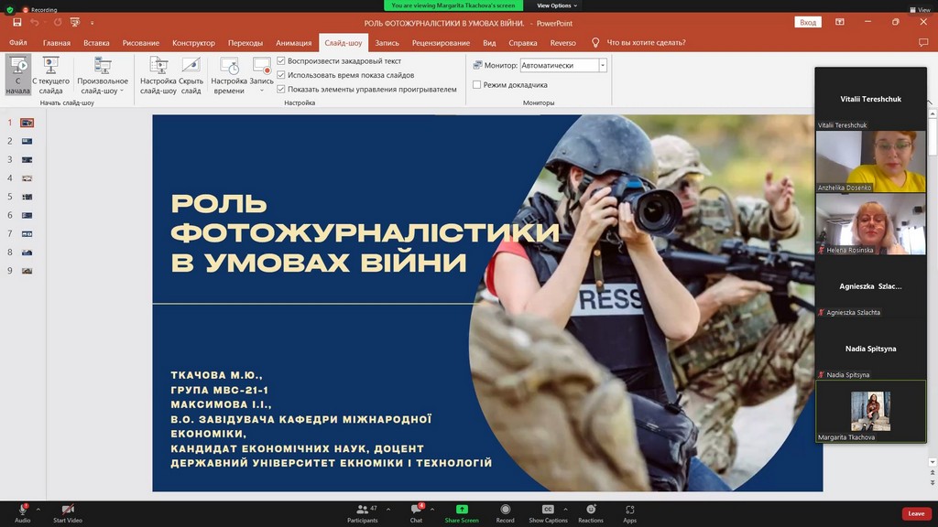Click Hide slide (Скрыть слайд) icon
The height and width of the screenshot is (527, 938).
pos(191,67)
